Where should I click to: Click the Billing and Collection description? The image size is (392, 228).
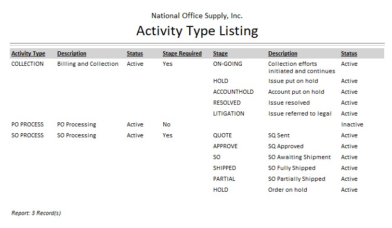tap(87, 64)
